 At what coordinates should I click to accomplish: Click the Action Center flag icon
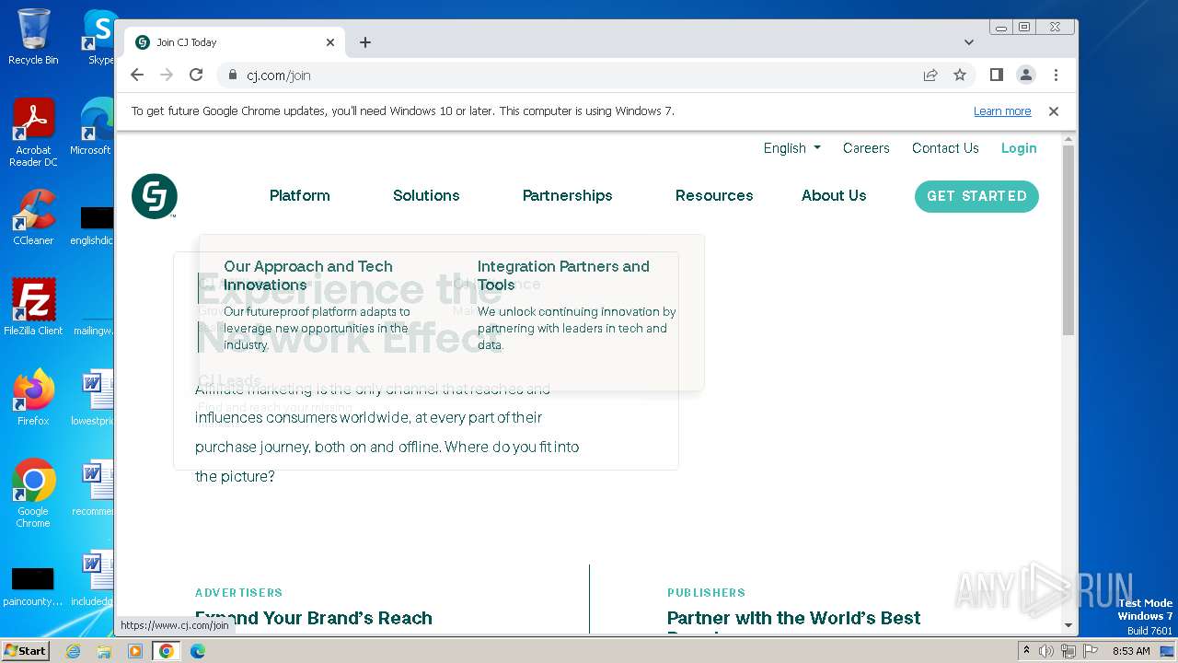point(1091,651)
